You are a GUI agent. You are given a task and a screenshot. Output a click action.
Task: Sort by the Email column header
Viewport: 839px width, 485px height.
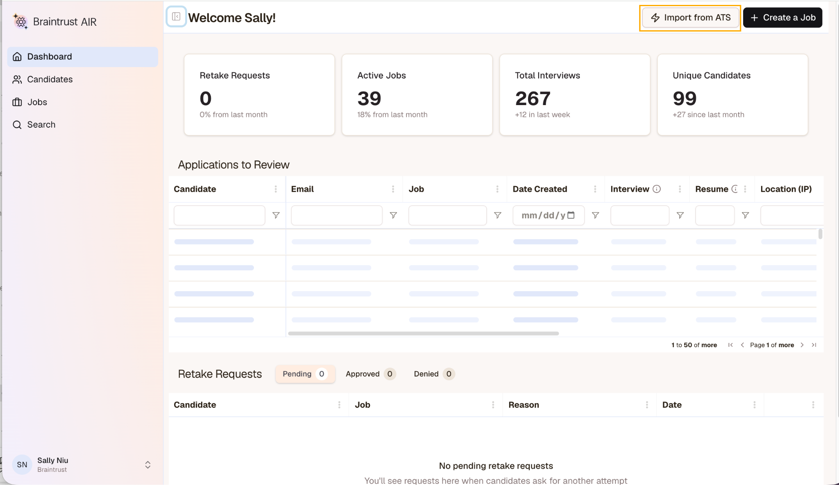[302, 189]
